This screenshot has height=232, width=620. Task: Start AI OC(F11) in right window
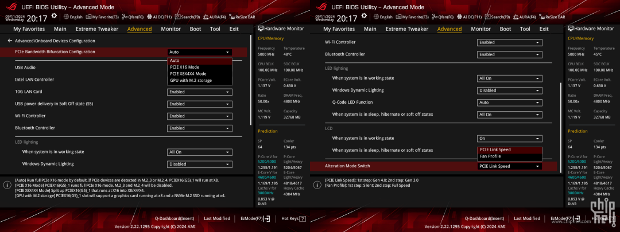pos(470,17)
